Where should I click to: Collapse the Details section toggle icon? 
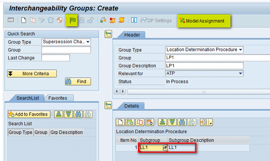[108, 105]
